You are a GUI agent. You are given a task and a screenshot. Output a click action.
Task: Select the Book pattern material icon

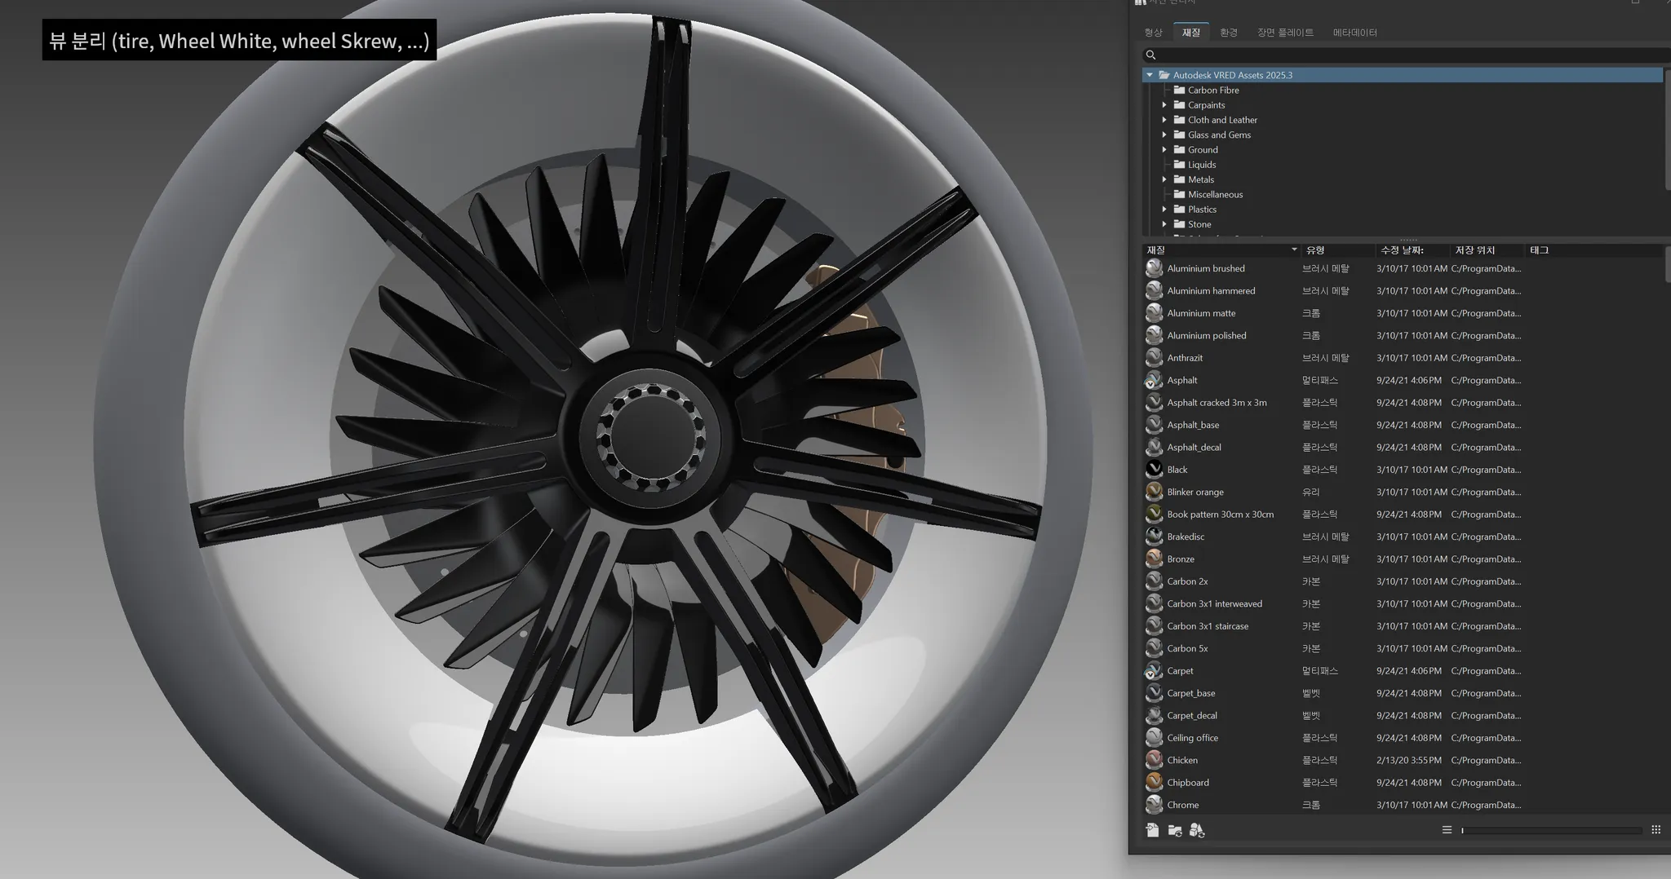tap(1154, 515)
